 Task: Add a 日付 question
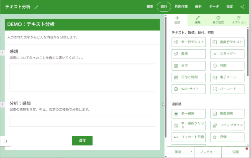click(x=189, y=66)
